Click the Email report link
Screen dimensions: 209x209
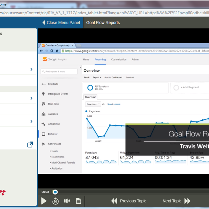[x=87, y=77]
